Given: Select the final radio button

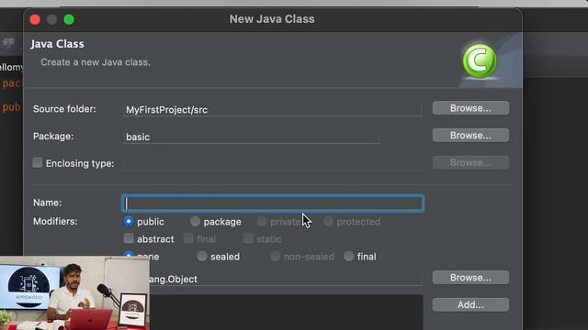Looking at the screenshot, I should 349,256.
